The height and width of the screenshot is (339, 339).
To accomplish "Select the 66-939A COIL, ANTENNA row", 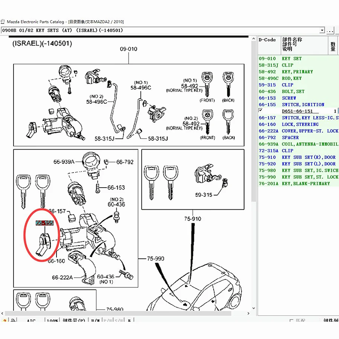I will [x=298, y=144].
